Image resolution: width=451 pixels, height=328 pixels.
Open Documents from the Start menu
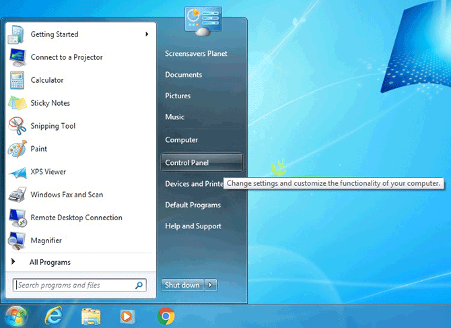184,75
